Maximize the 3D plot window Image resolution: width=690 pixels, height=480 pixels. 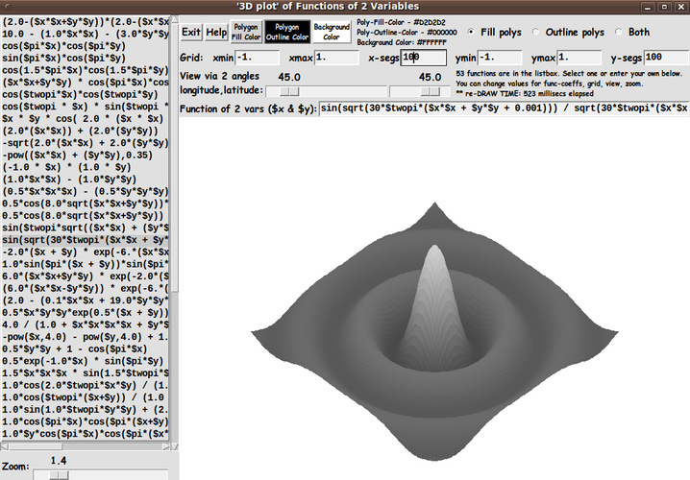coord(664,7)
